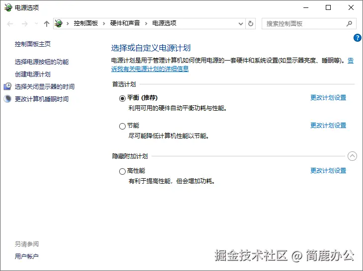Viewport: 363px width, 271px height.
Task: Click the 另请参阅 label
Action: tap(27, 244)
